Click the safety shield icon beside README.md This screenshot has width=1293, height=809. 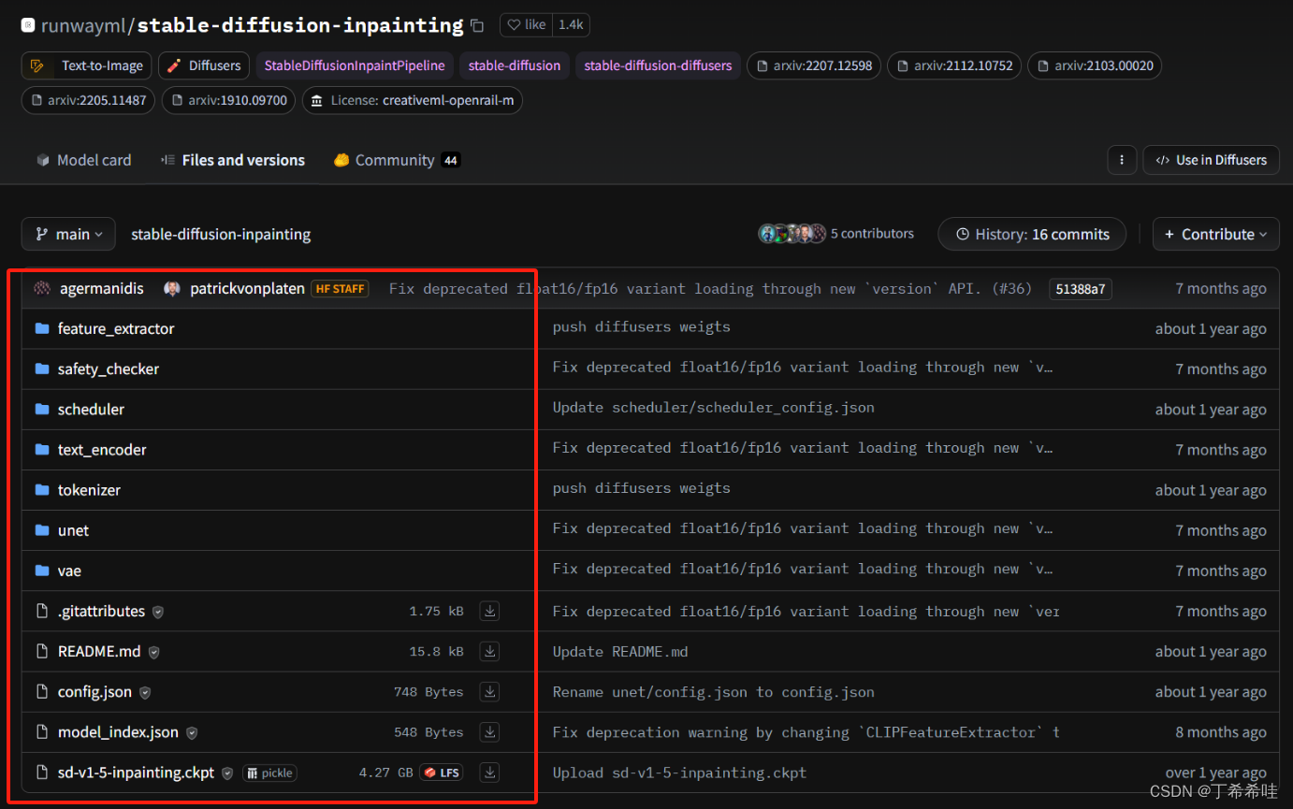click(x=153, y=652)
